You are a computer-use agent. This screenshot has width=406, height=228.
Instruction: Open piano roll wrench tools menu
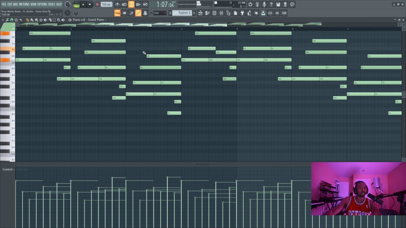pos(7,20)
